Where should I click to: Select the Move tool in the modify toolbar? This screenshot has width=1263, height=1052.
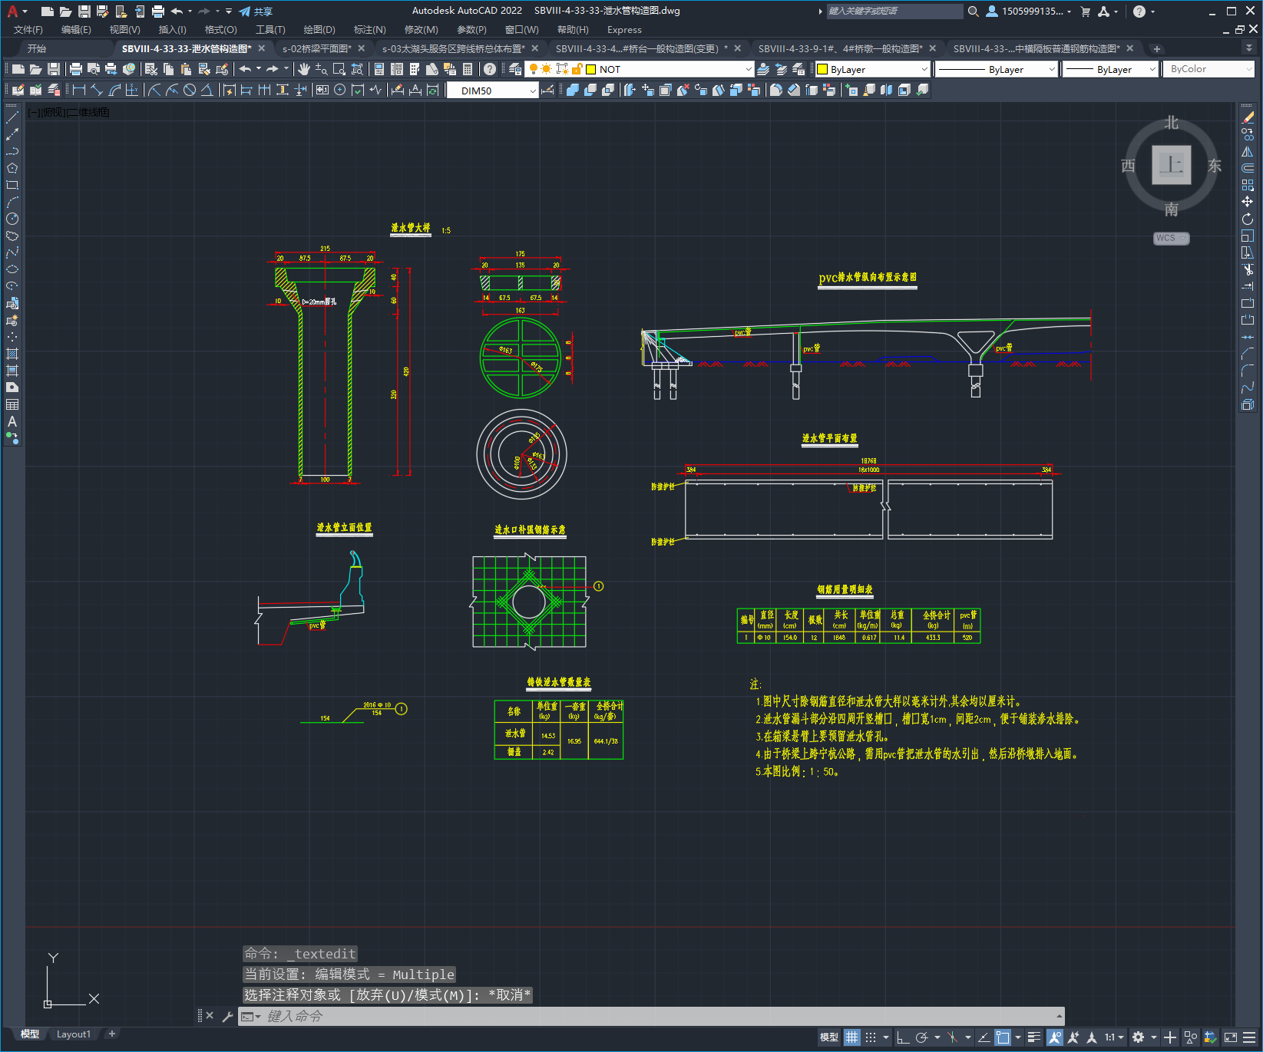point(1248,203)
